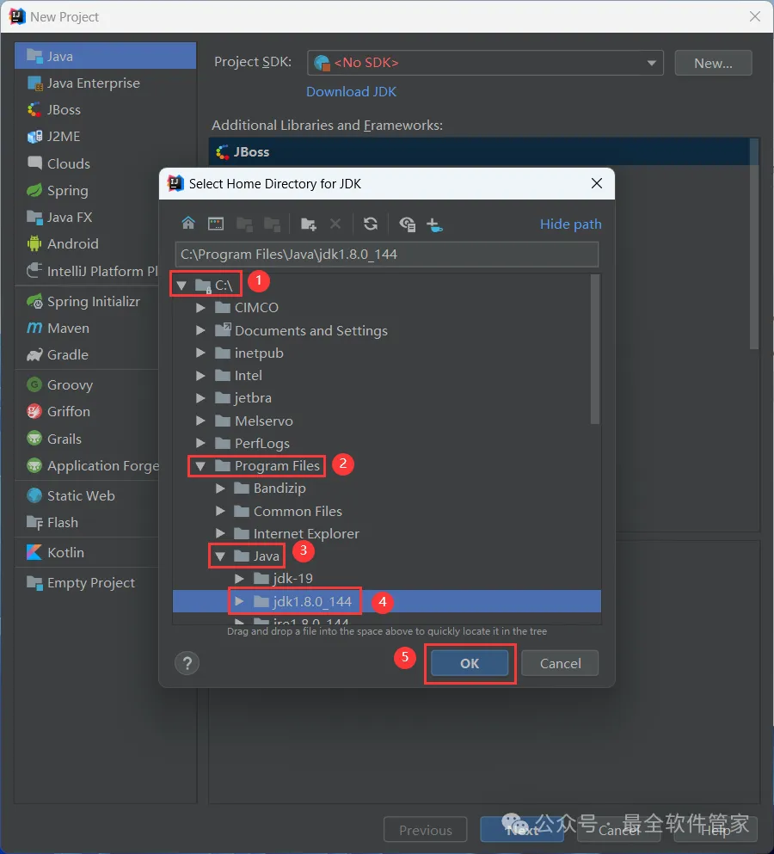The image size is (774, 854).
Task: Select Java FX project type
Action: [87, 218]
